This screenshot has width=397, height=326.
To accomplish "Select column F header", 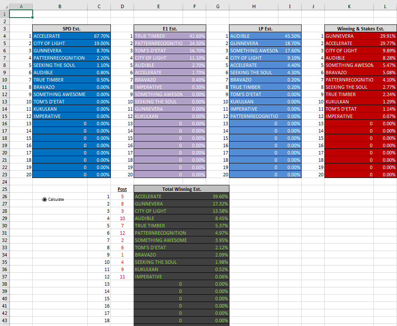I will pos(195,5).
